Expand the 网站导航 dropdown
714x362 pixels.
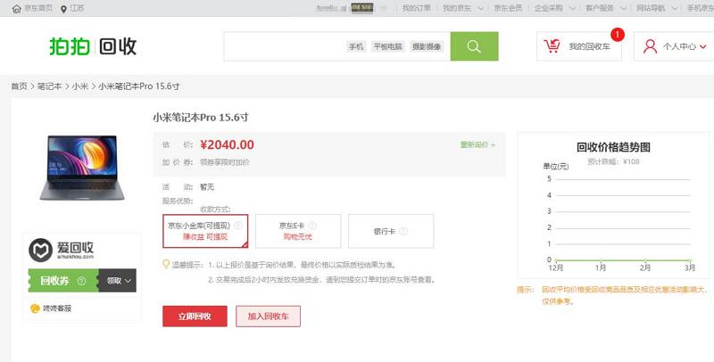pyautogui.click(x=675, y=9)
